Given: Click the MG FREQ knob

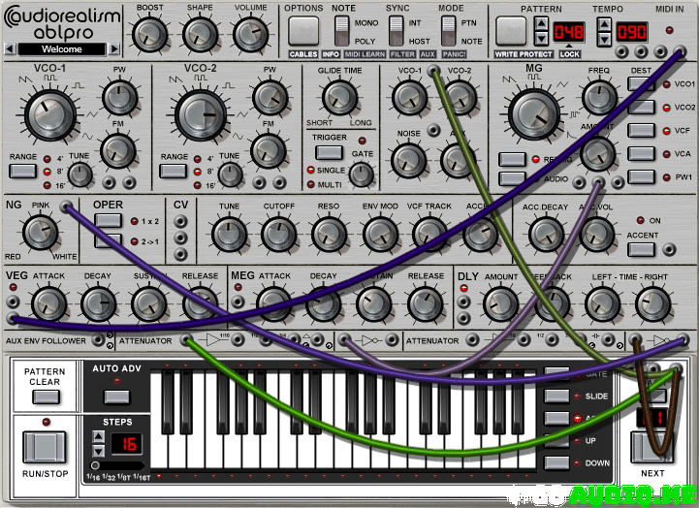Looking at the screenshot, I should pos(599,98).
